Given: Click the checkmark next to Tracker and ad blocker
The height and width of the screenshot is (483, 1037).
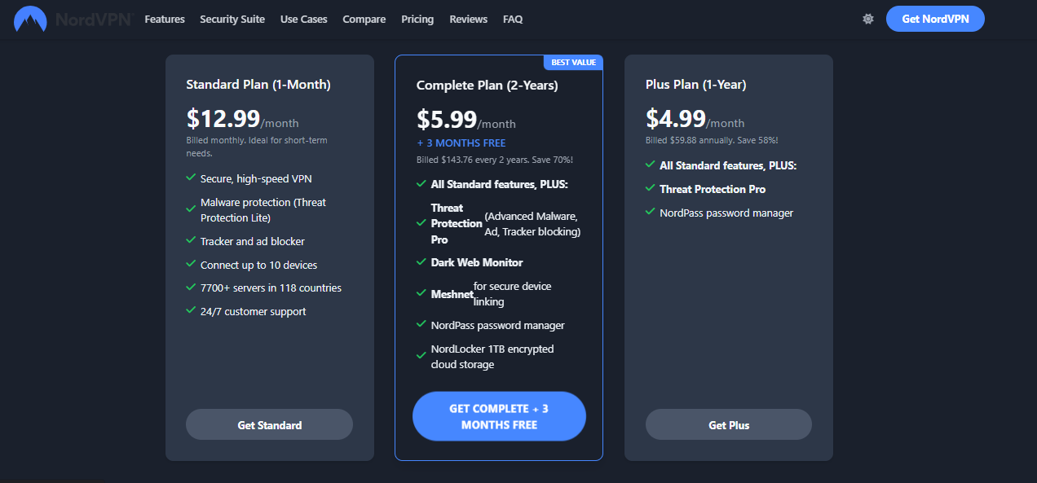Looking at the screenshot, I should (x=191, y=241).
